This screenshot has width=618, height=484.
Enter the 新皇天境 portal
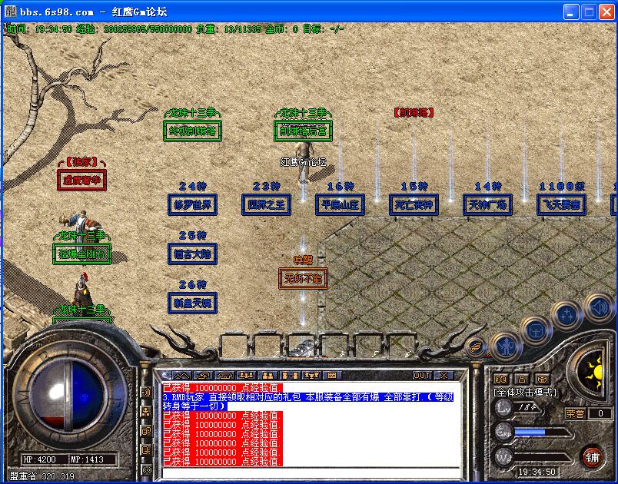click(192, 303)
